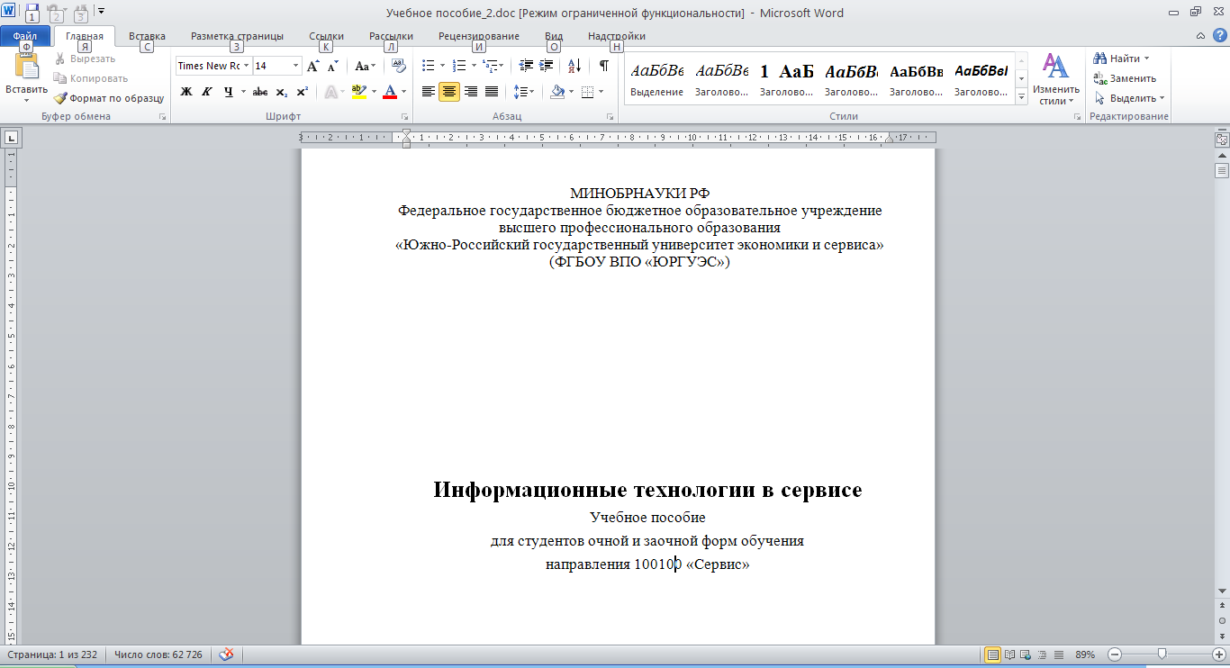Open highlight color dropdown arrow
This screenshot has width=1230, height=668.
point(374,92)
